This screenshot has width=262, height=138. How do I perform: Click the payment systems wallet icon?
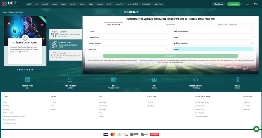[113, 80]
